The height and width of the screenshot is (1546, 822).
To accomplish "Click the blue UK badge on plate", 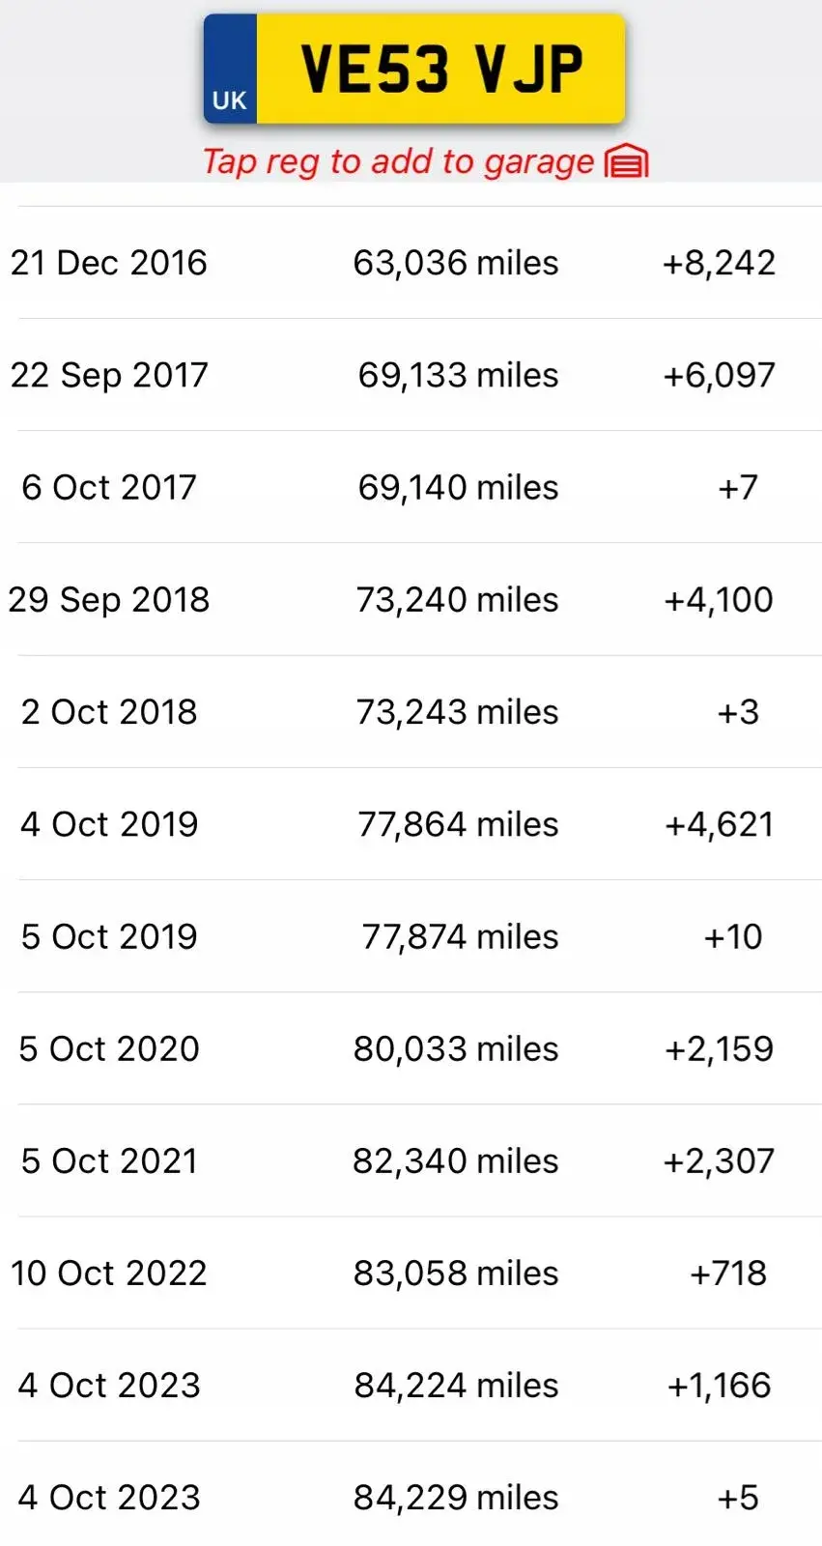I will tap(230, 70).
